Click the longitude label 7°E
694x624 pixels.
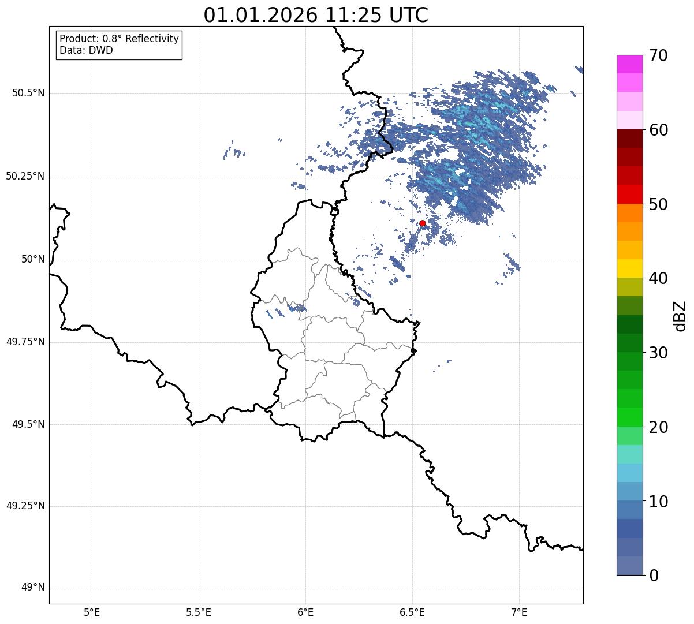519,612
